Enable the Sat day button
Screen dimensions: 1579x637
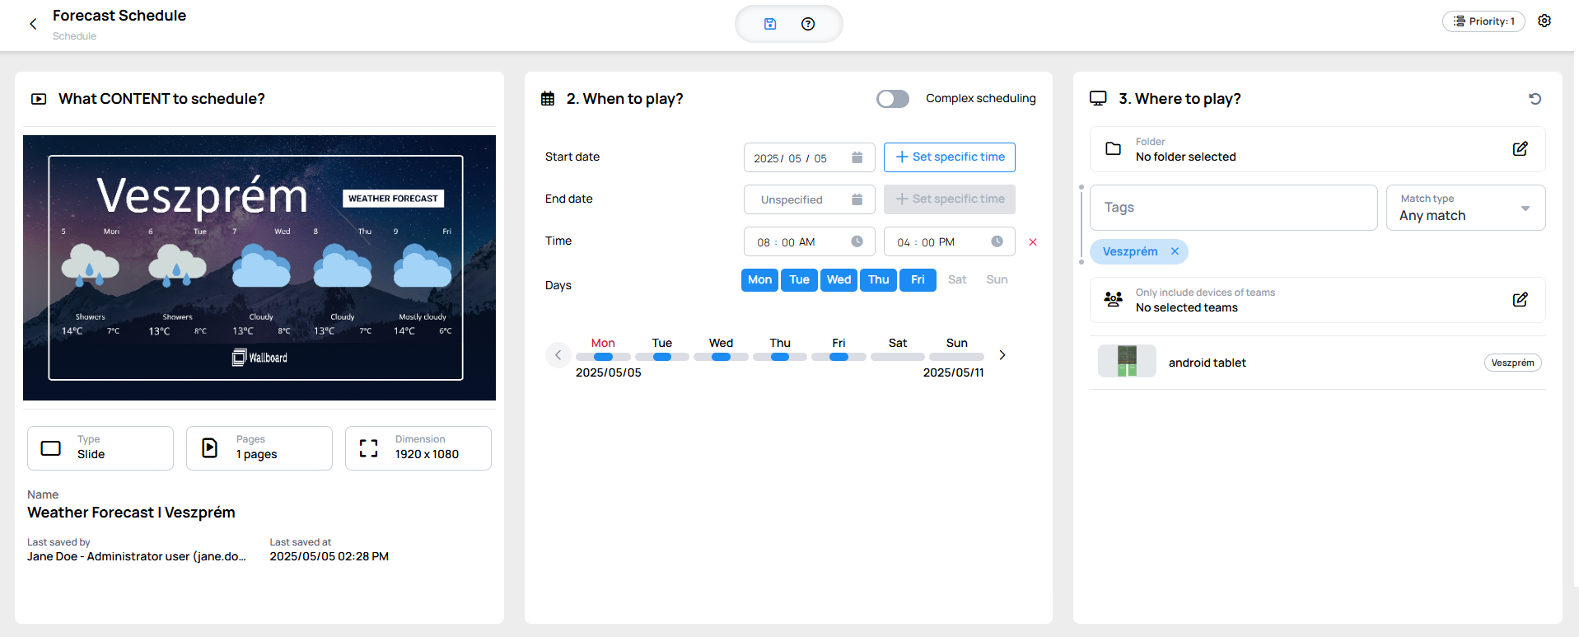tap(957, 280)
